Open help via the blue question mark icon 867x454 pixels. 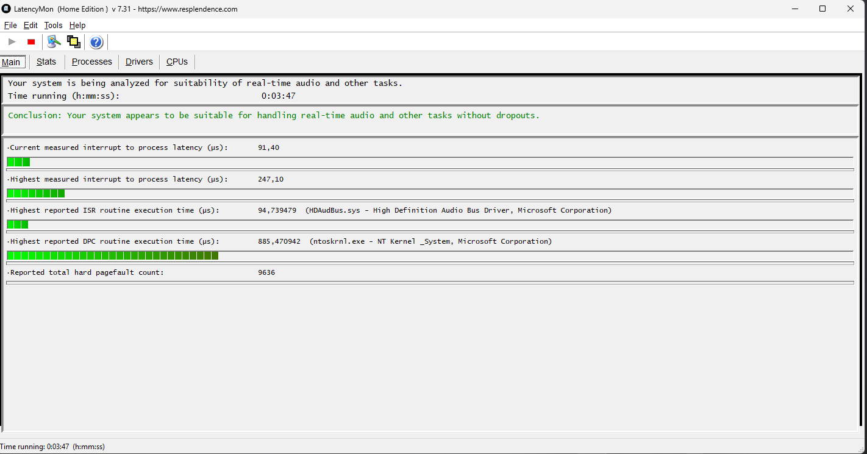click(x=96, y=42)
